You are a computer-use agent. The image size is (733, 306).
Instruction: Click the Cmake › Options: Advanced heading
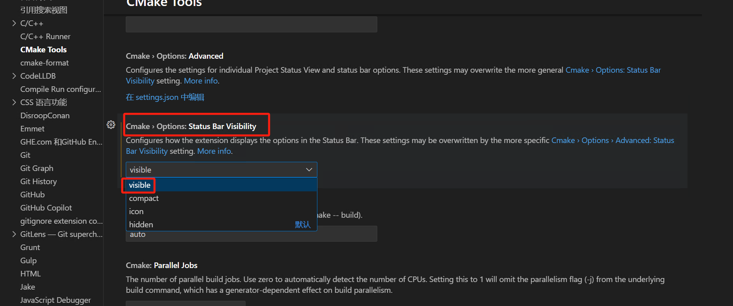coord(174,56)
